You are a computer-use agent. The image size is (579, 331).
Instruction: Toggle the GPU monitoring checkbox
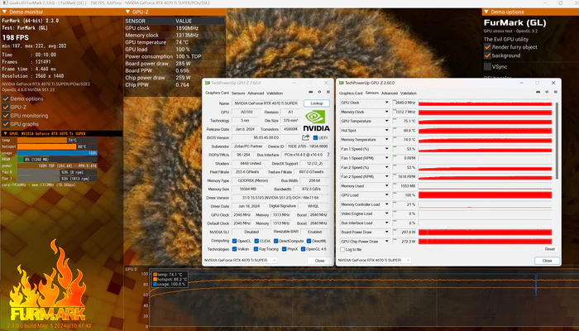[x=6, y=116]
